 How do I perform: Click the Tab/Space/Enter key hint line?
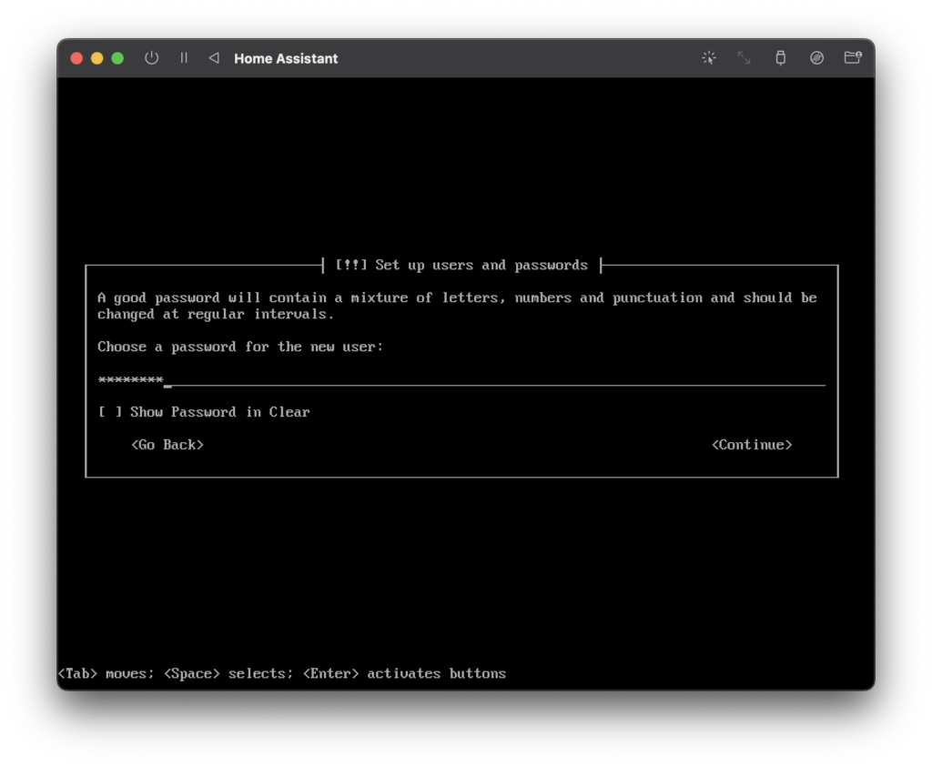282,673
